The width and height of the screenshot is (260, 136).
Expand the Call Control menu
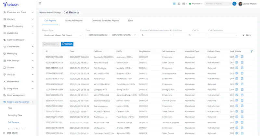point(18,33)
